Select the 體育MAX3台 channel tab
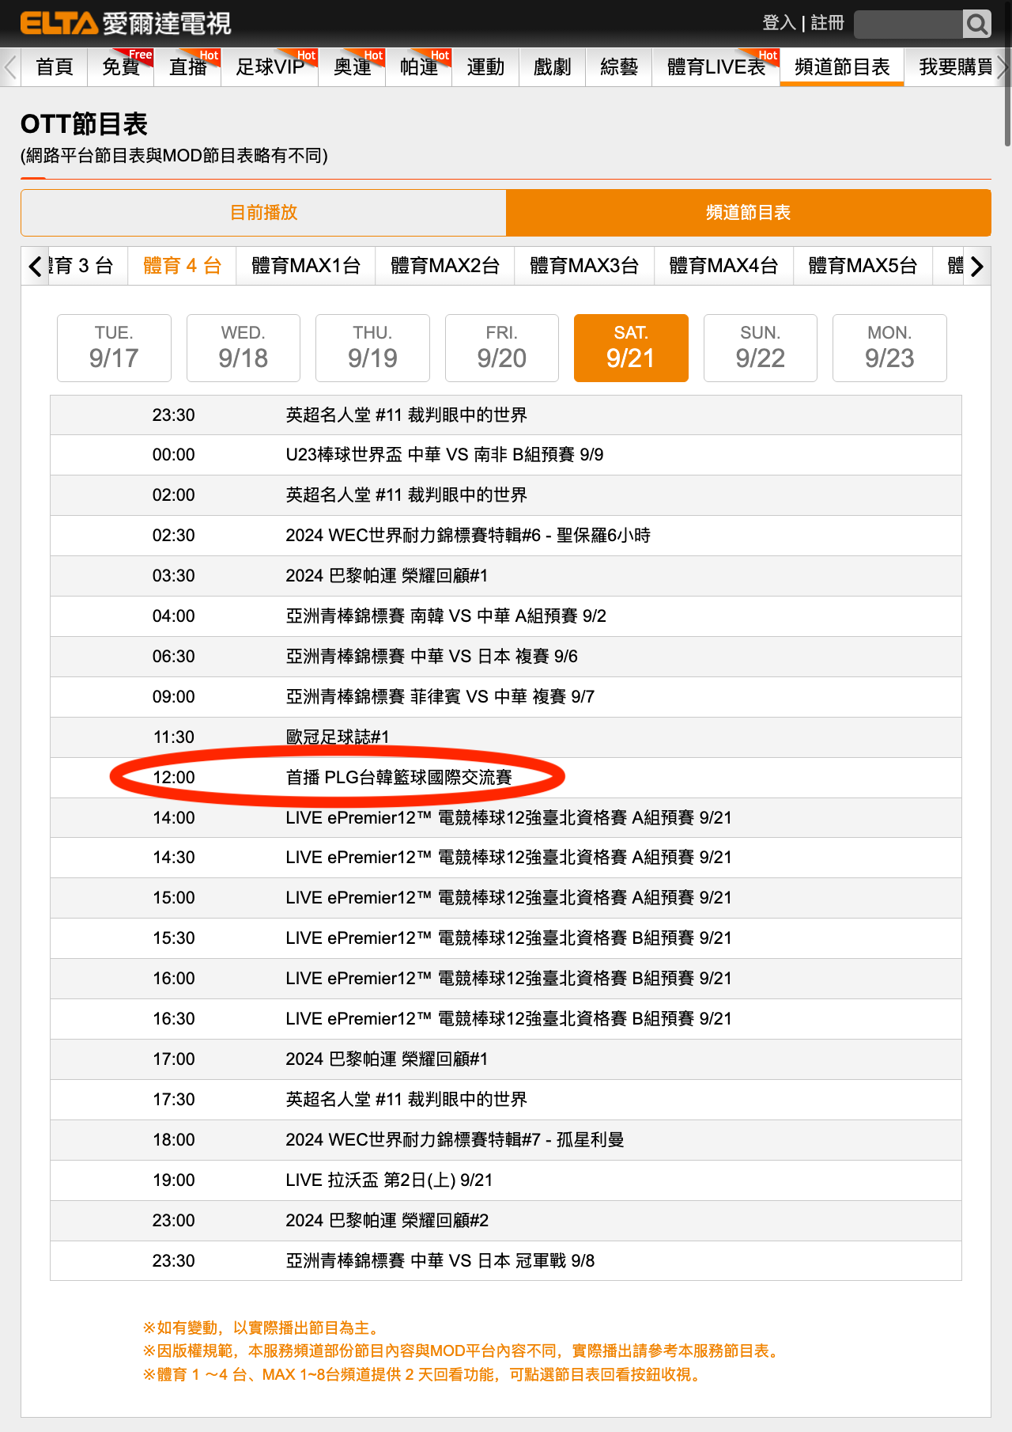1012x1432 pixels. coord(584,266)
